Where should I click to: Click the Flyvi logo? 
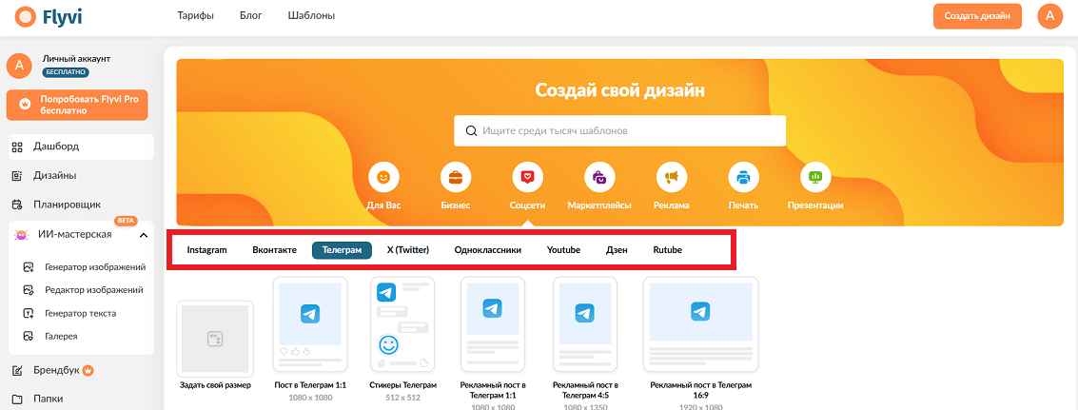49,16
